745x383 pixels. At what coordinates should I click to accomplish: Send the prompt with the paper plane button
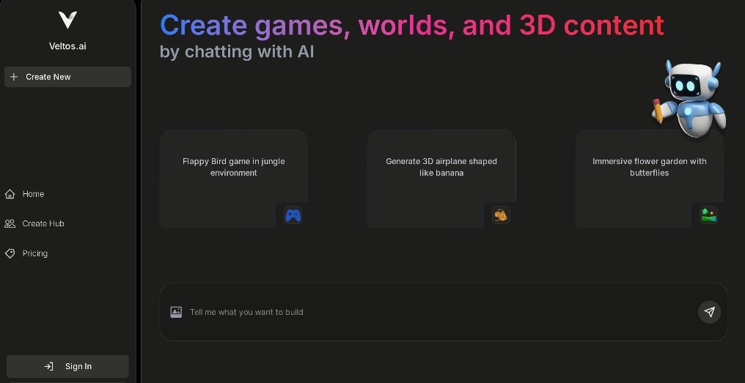709,312
